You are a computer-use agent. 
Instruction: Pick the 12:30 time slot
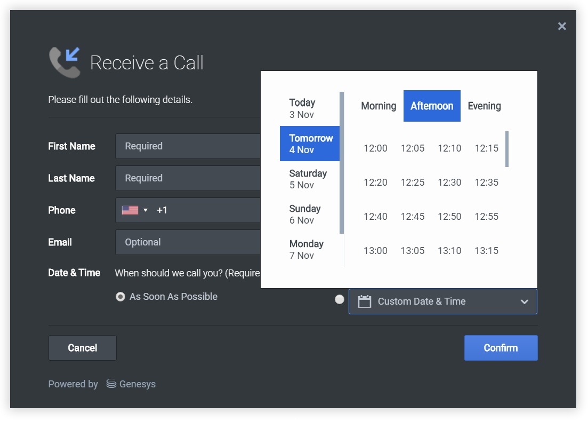click(449, 182)
